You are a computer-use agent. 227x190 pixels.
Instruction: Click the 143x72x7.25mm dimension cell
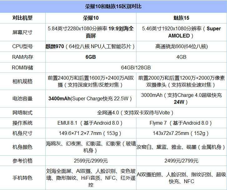[181, 133]
